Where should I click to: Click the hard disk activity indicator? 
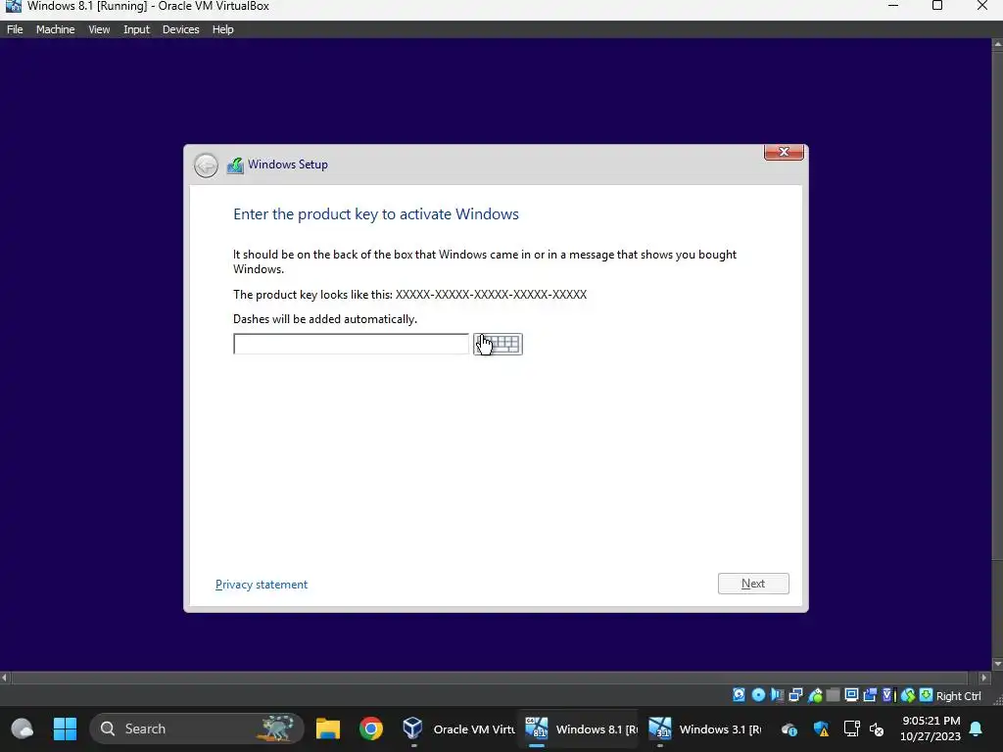pos(739,695)
